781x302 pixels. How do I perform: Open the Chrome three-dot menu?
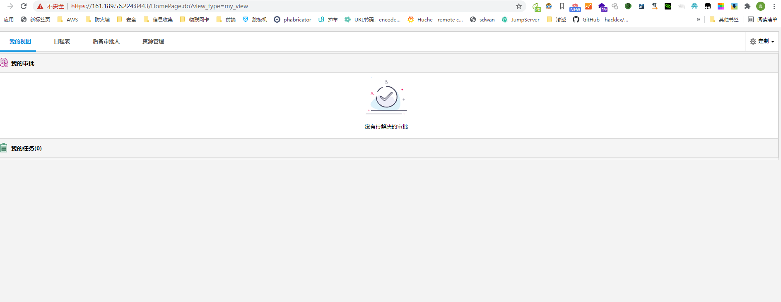coord(774,6)
